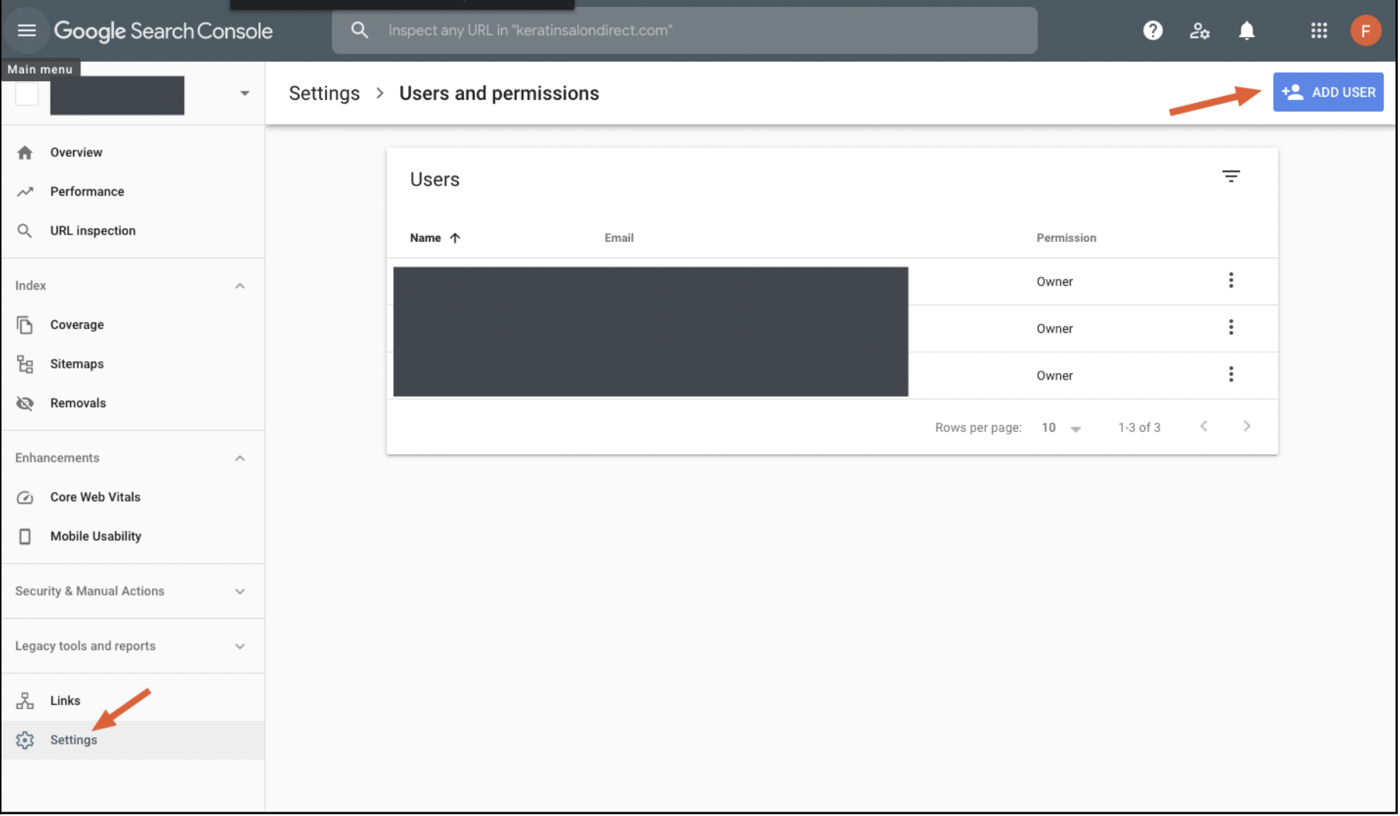
Task: Click the Removals crossed-eye icon
Action: (x=25, y=404)
